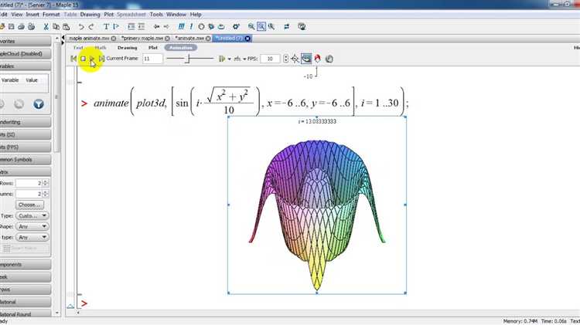Open the Drawing context toolbar tab

128,48
